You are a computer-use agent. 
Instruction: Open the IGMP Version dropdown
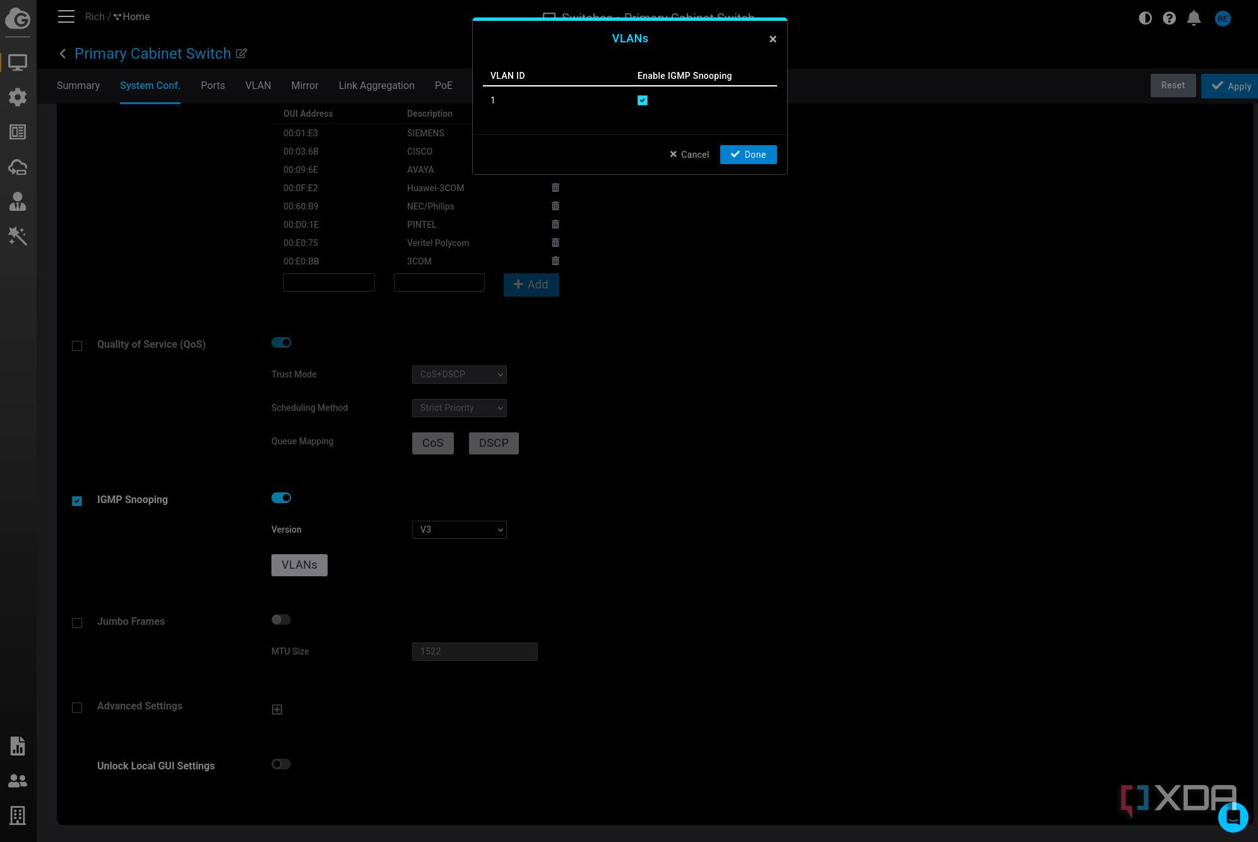point(459,530)
